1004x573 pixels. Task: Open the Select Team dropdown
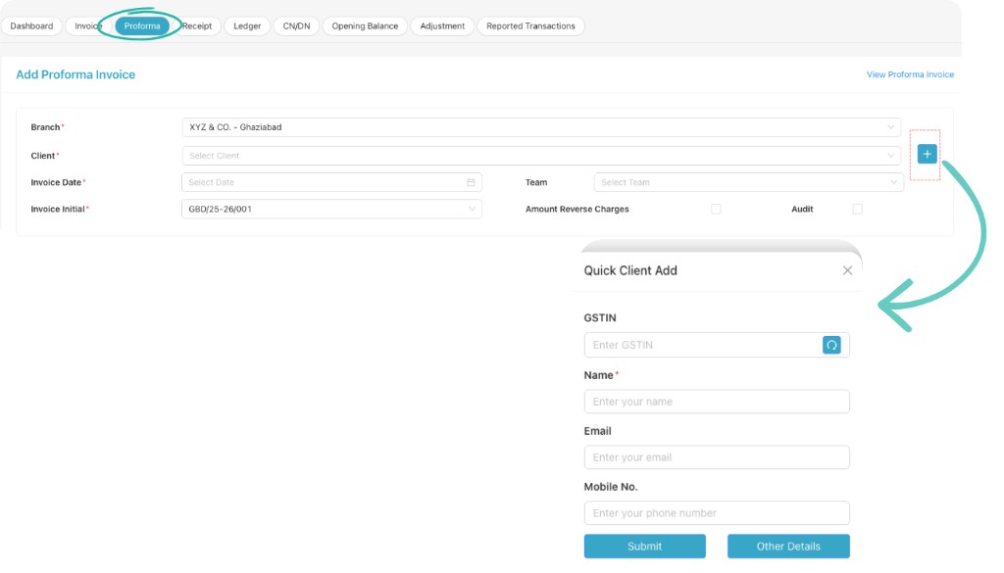745,182
